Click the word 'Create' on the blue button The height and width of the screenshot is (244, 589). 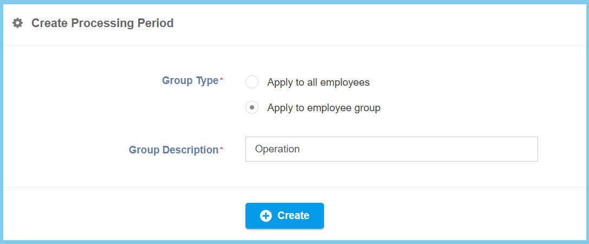293,216
